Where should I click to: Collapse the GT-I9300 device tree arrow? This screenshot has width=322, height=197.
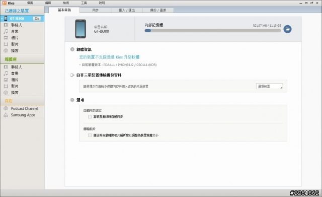tap(2, 19)
